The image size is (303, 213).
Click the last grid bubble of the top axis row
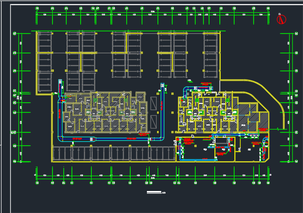pos(268,8)
